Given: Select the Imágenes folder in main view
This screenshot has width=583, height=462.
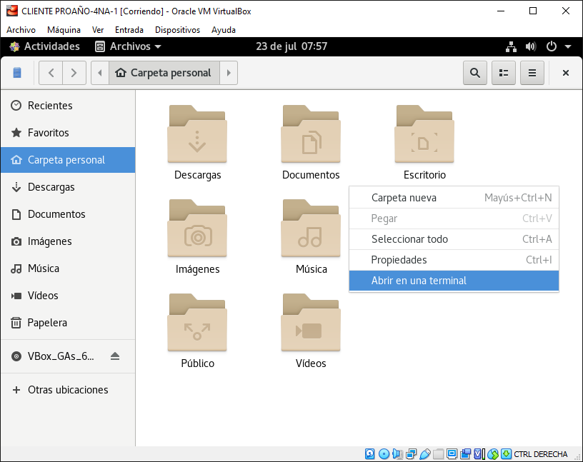Looking at the screenshot, I should coord(197,229).
